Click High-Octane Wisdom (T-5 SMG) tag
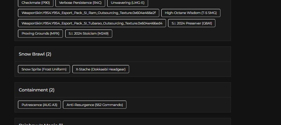 [191, 13]
